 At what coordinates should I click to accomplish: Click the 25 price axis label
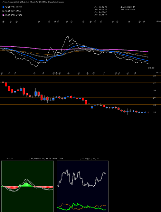point(154,105)
